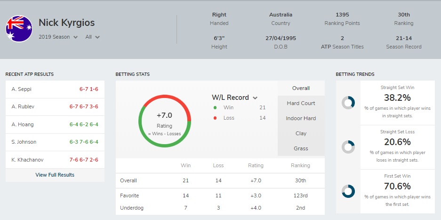Expand the All filter dropdown

(x=93, y=37)
